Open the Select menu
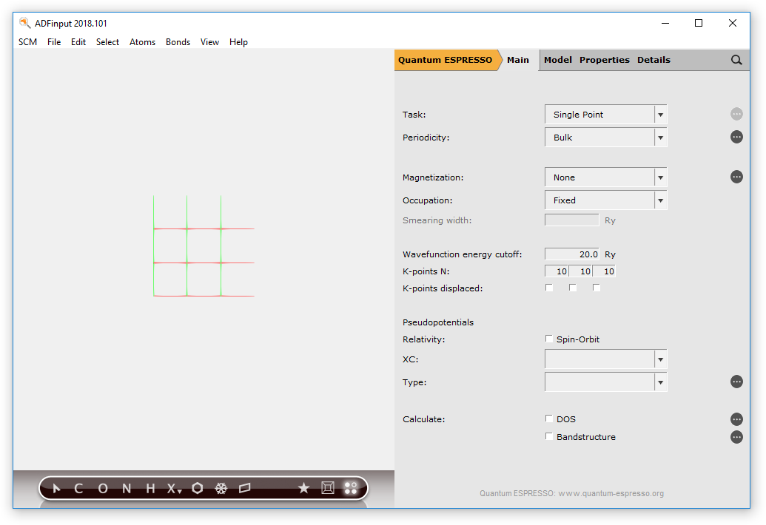The height and width of the screenshot is (525, 766). pyautogui.click(x=107, y=42)
